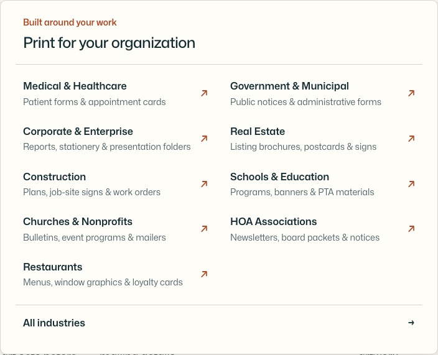Click the arrow icon next to Churches & Nonprofits

204,229
